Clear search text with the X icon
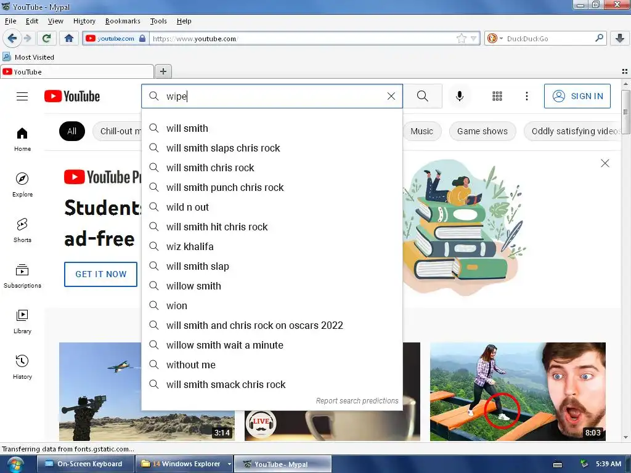The width and height of the screenshot is (631, 473). point(391,96)
